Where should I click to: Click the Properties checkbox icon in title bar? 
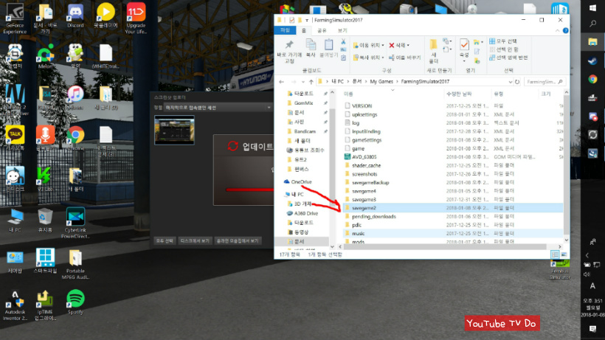[x=291, y=20]
